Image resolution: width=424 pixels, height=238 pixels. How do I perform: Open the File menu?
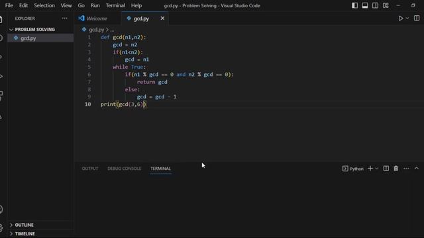pos(9,5)
